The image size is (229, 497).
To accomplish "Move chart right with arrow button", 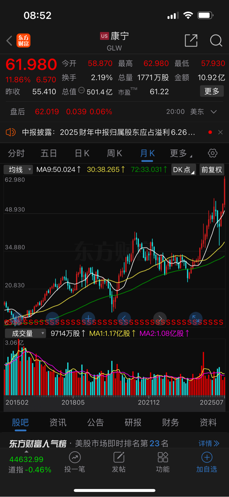I will (160, 319).
